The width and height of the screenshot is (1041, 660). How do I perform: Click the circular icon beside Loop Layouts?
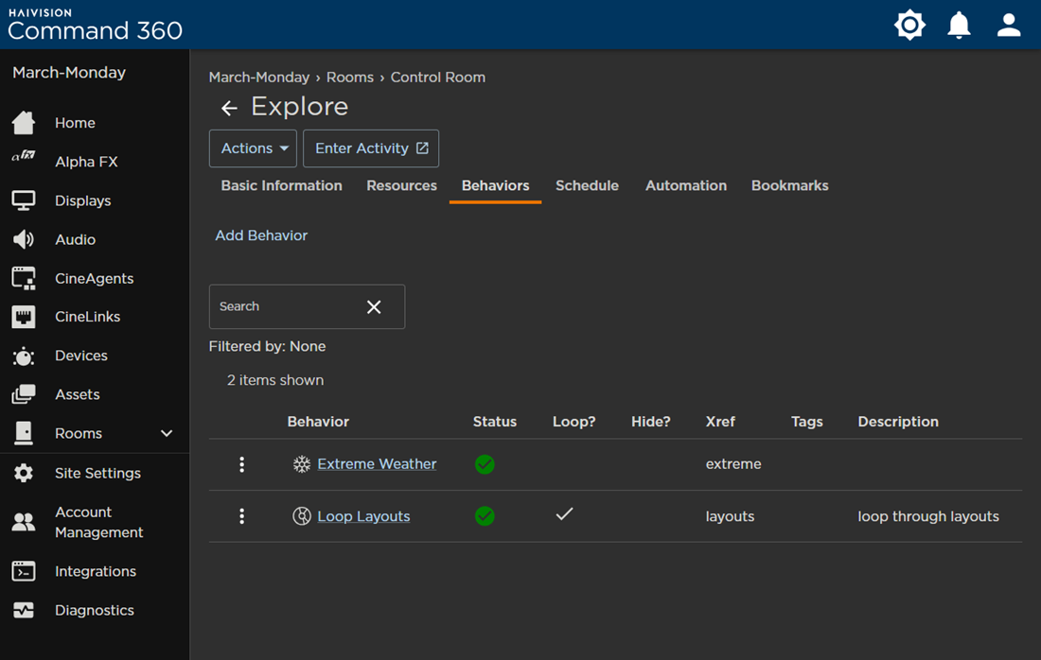click(x=301, y=515)
